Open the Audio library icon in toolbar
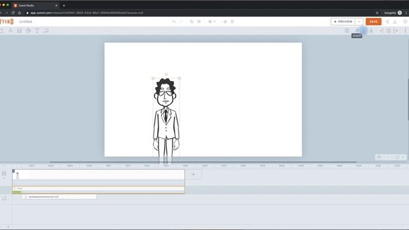This screenshot has height=230, width=409. point(46,31)
